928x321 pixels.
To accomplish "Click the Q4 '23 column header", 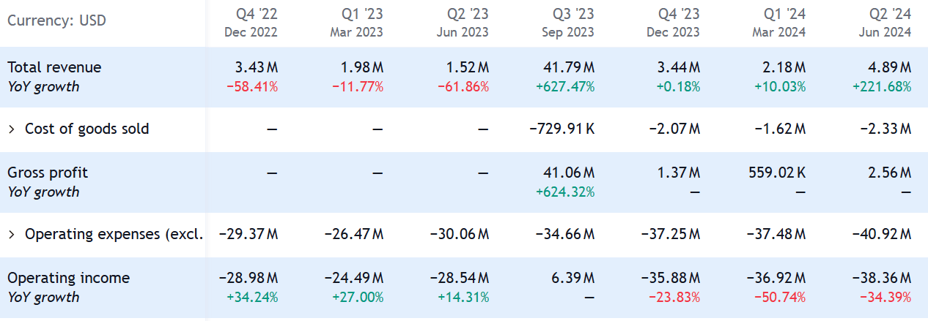I will [674, 22].
